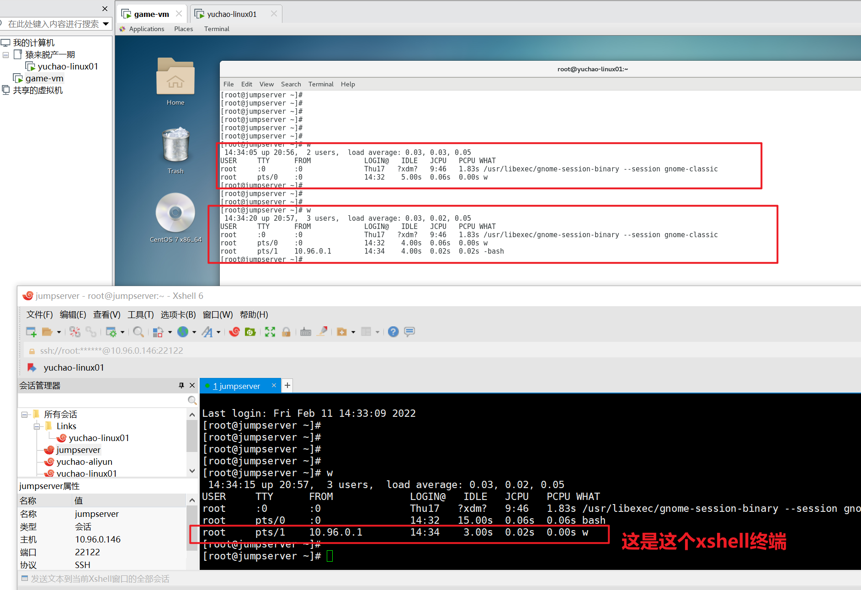Click the keyboard icon in Xshell toolbar

tap(306, 332)
